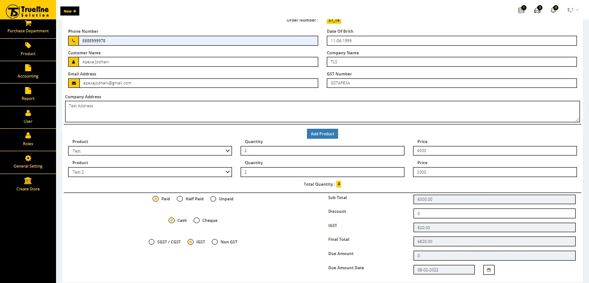
Task: Open the S_1 user account dropdown
Action: (573, 10)
